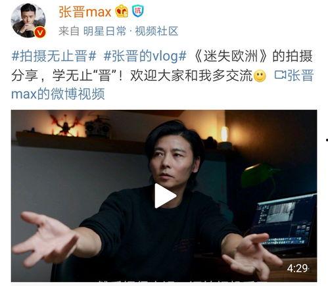Open 张晋max profile avatar

point(28,20)
